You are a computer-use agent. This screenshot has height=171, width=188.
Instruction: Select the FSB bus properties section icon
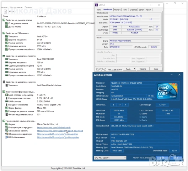[x=4, y=33]
